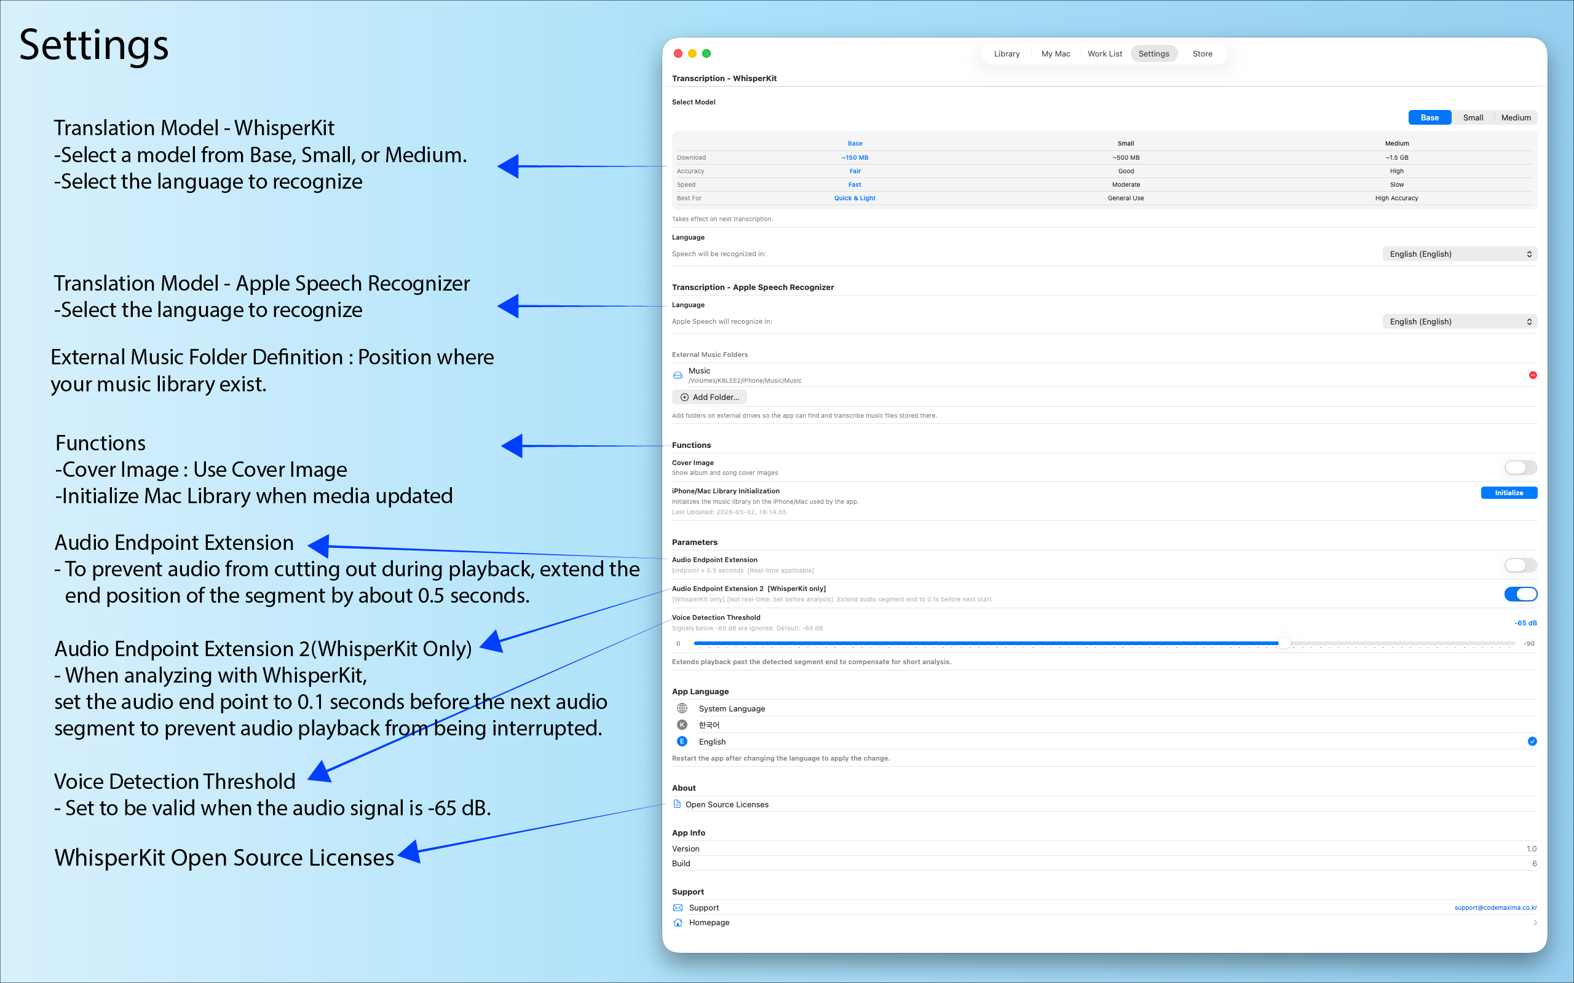Click the High Accuracy cell
The height and width of the screenshot is (983, 1574).
[x=1396, y=198]
